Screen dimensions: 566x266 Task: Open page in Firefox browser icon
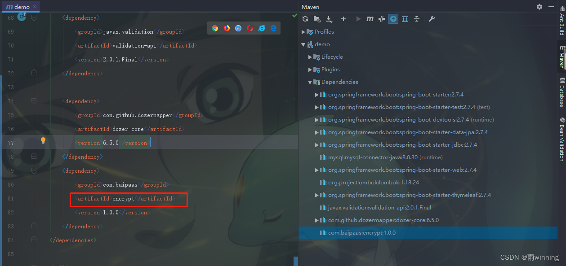click(227, 28)
